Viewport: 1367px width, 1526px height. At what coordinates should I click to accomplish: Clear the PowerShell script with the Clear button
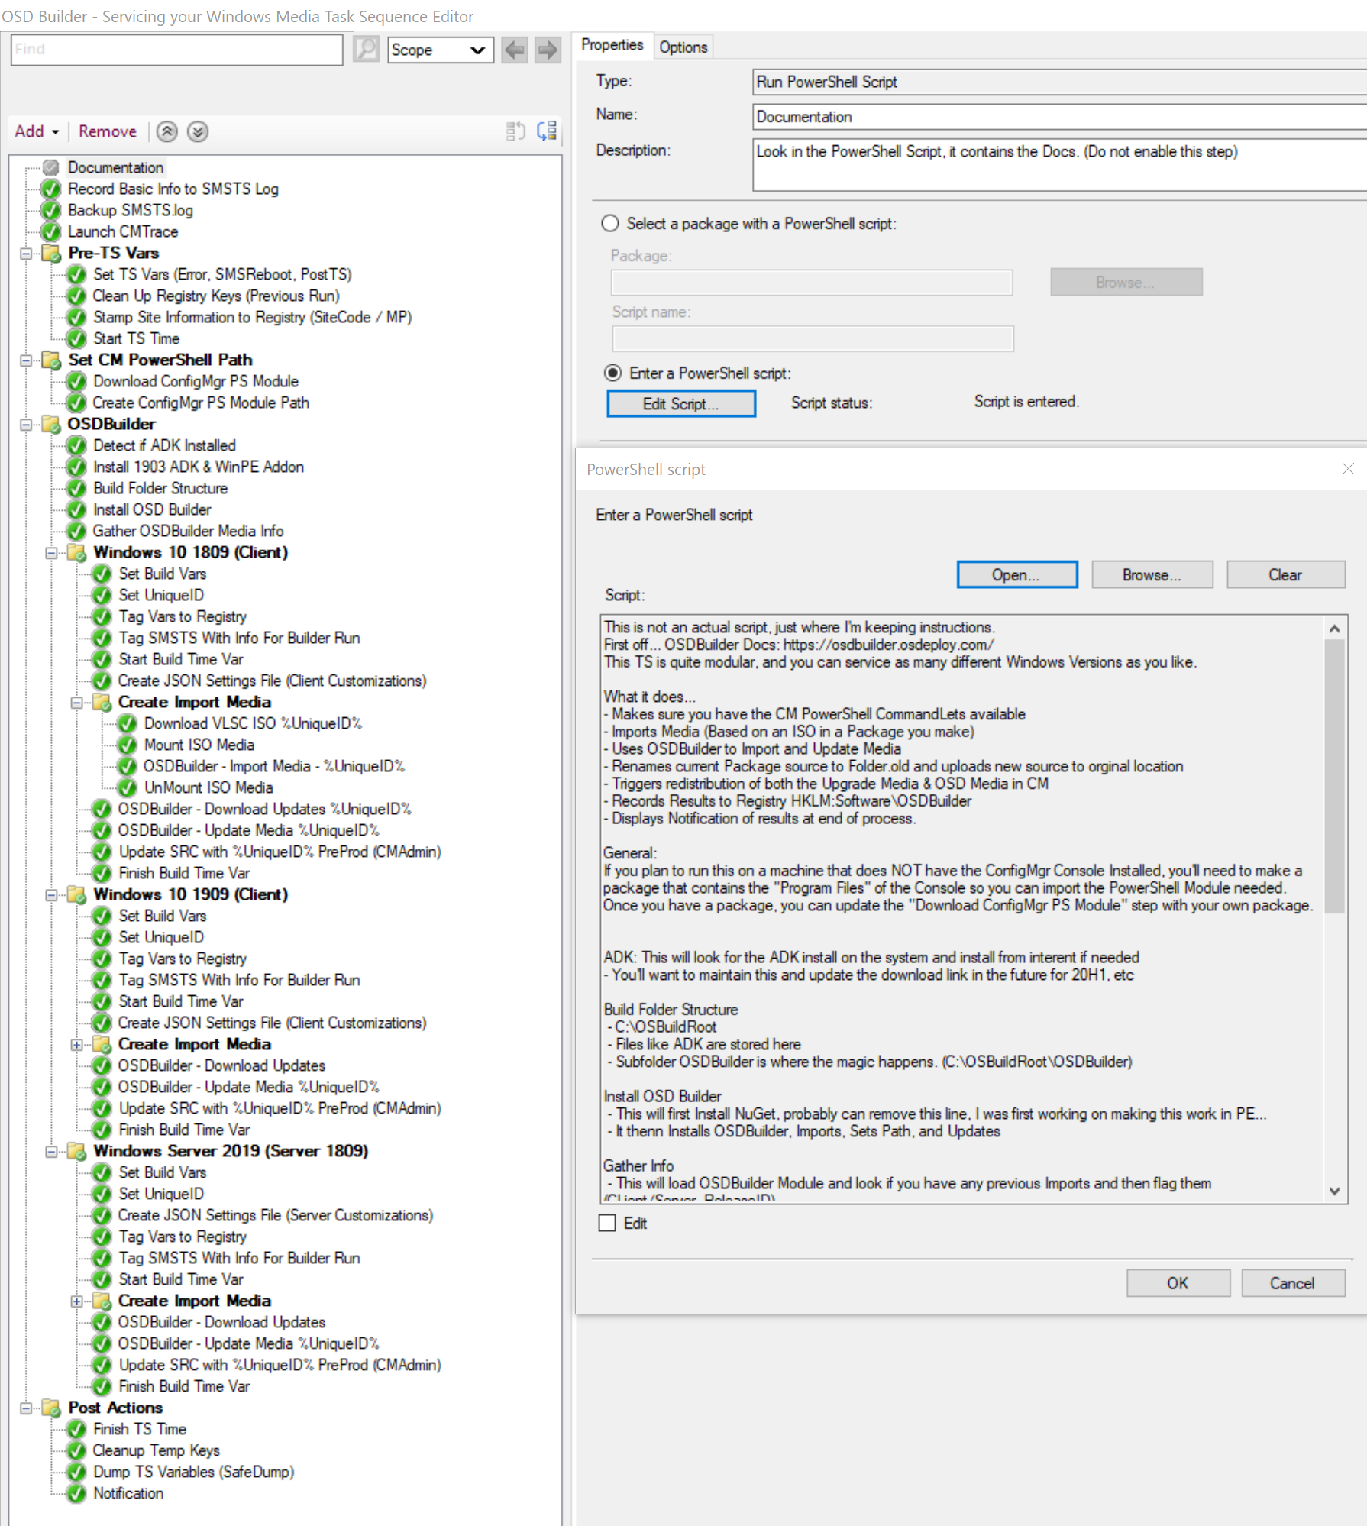pos(1285,574)
